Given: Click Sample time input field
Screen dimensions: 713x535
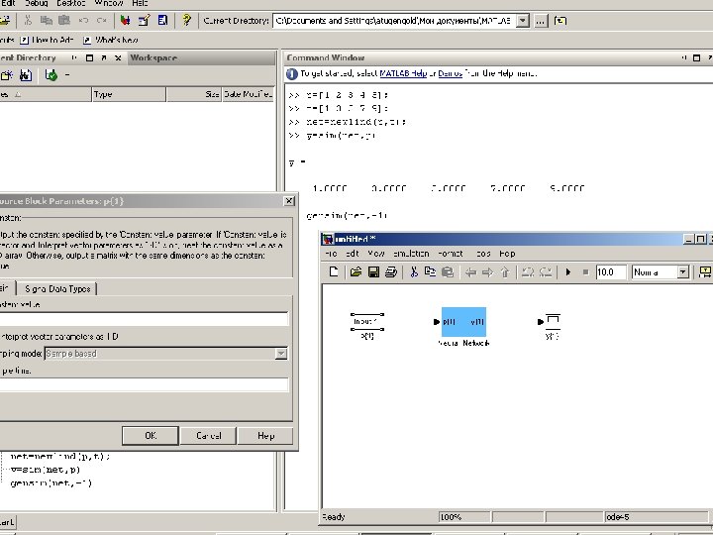Looking at the screenshot, I should tap(144, 384).
